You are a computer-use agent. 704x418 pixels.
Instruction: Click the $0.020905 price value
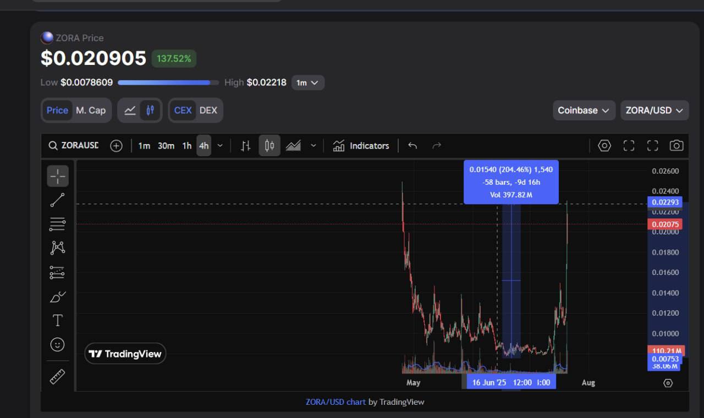[x=94, y=58]
